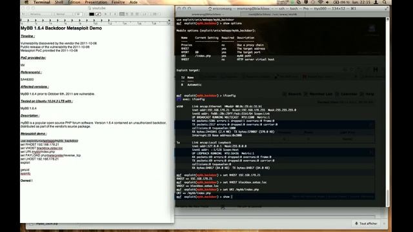Click the Metasploit demo heading
This screenshot has height=232, width=413.
[x=34, y=133]
